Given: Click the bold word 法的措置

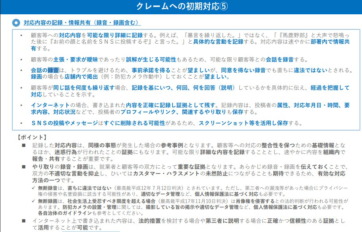Looking at the screenshot, I should tap(149, 221).
